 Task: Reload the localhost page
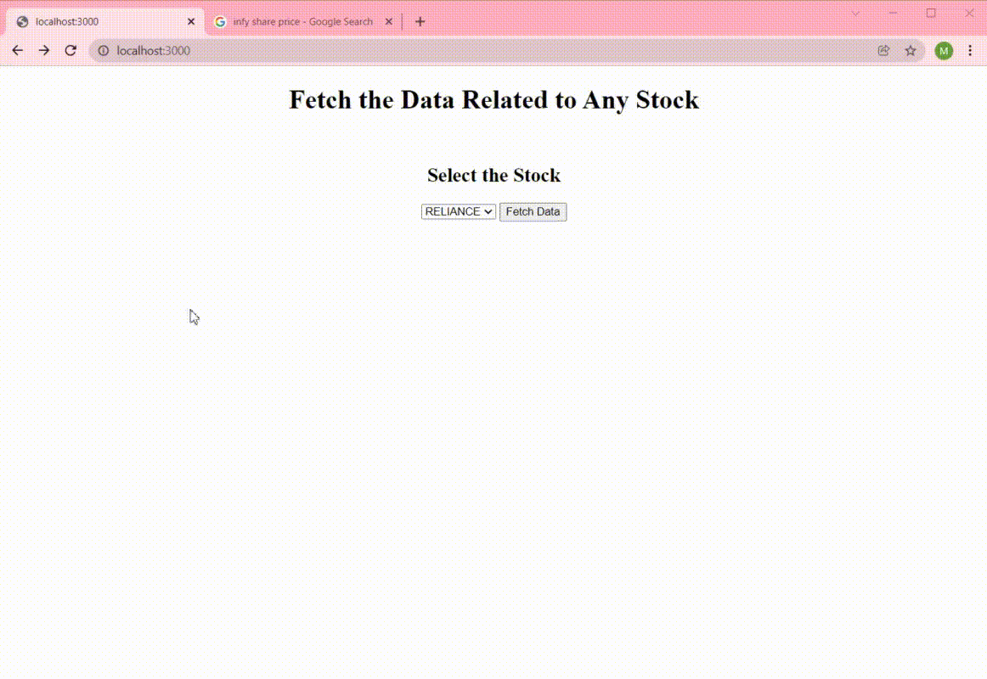click(x=70, y=50)
